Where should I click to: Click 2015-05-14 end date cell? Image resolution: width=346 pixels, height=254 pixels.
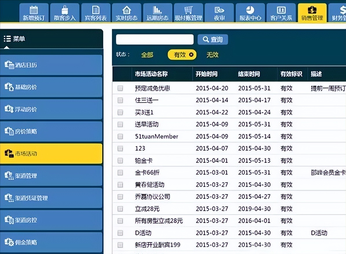(254, 136)
